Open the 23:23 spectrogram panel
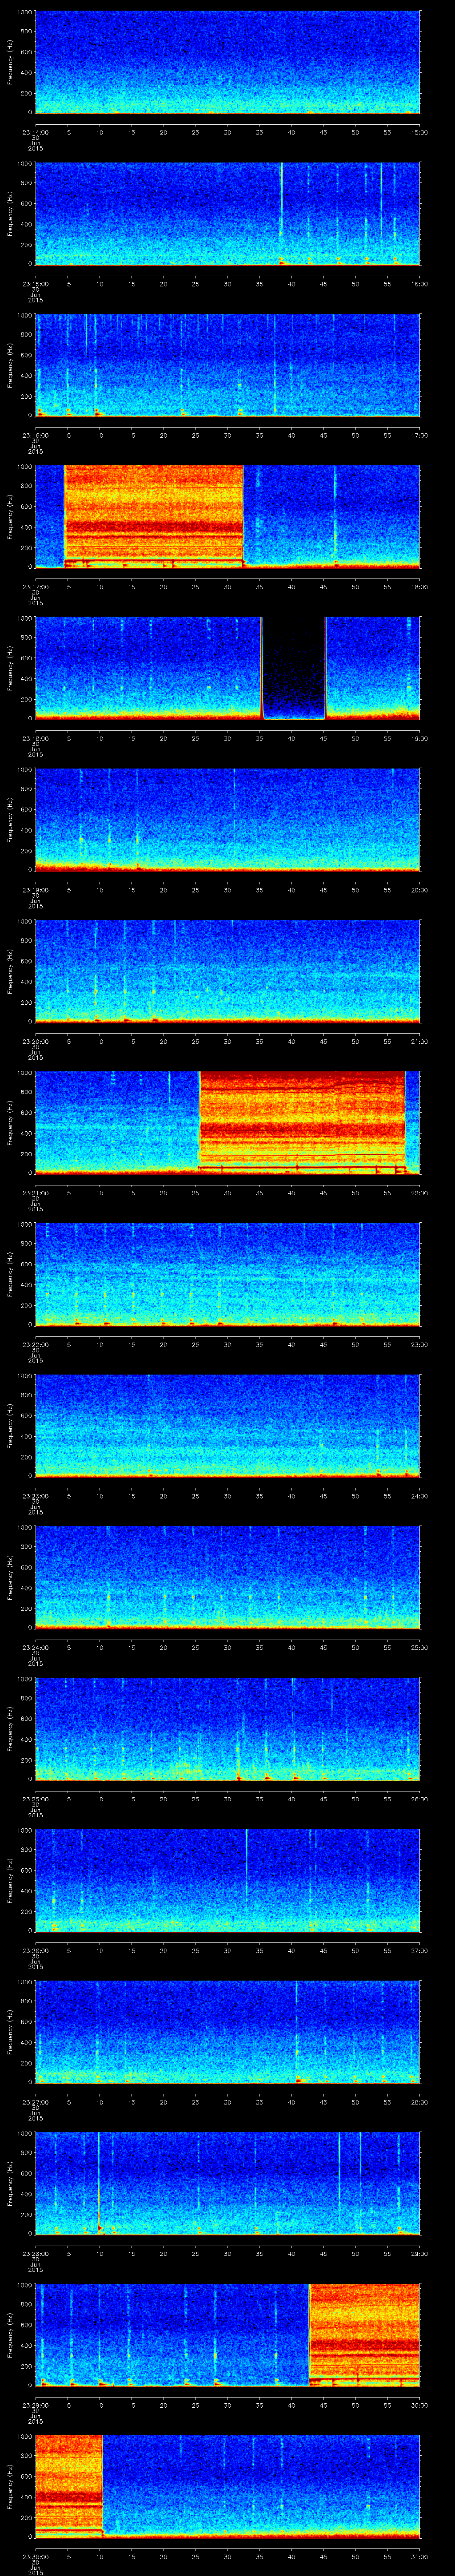The height and width of the screenshot is (2576, 455). [227, 1425]
